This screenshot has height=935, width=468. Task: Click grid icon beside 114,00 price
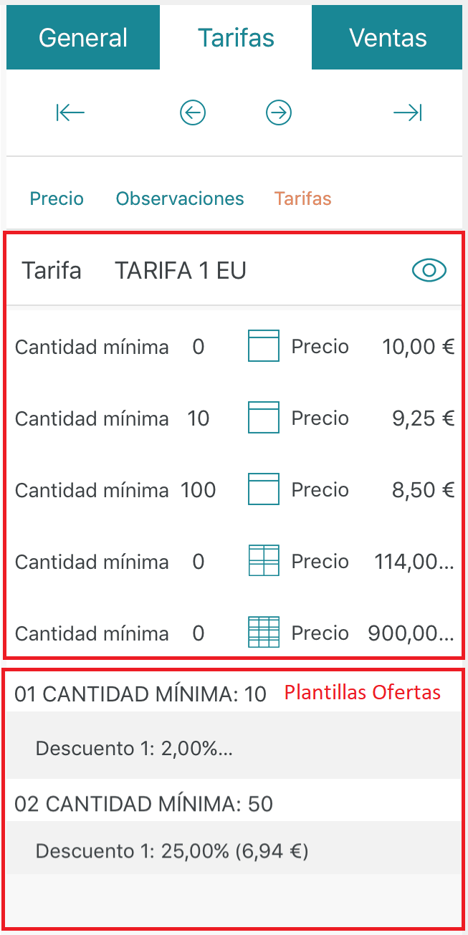[x=263, y=561]
